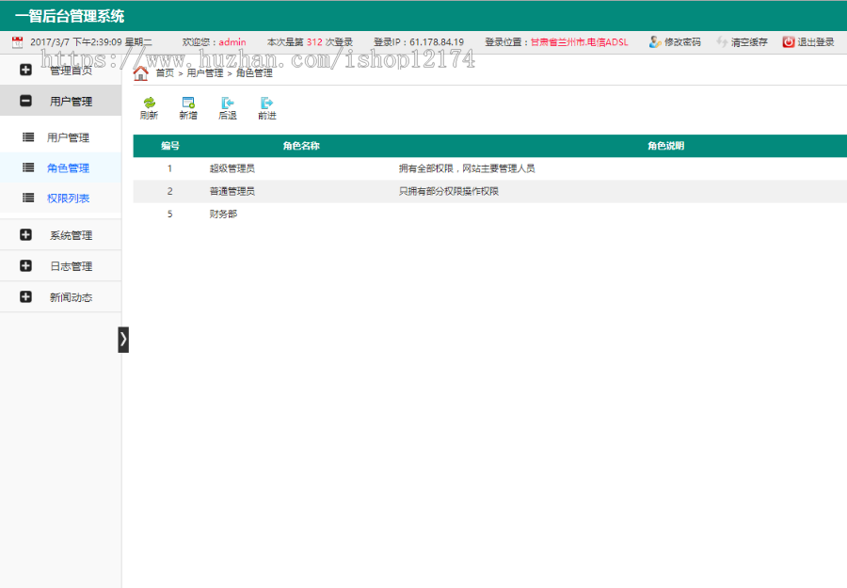Click the calendar icon beside the date
Viewport: 847px width, 588px height.
[x=15, y=41]
